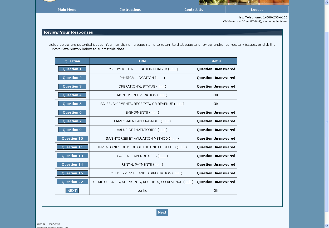
Task: Click the 'Title' column header
Action: click(x=142, y=61)
